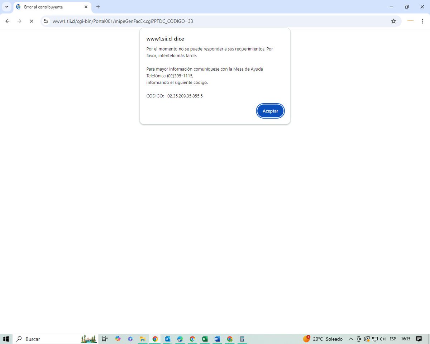Open the 20°C Soleado weather widget

pos(323,339)
